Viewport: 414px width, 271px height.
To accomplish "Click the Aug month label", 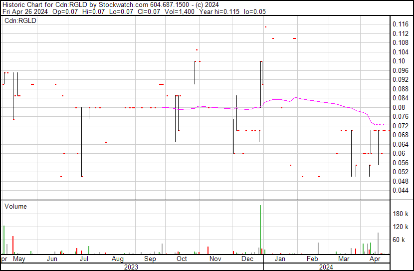I will pyautogui.click(x=118, y=259).
